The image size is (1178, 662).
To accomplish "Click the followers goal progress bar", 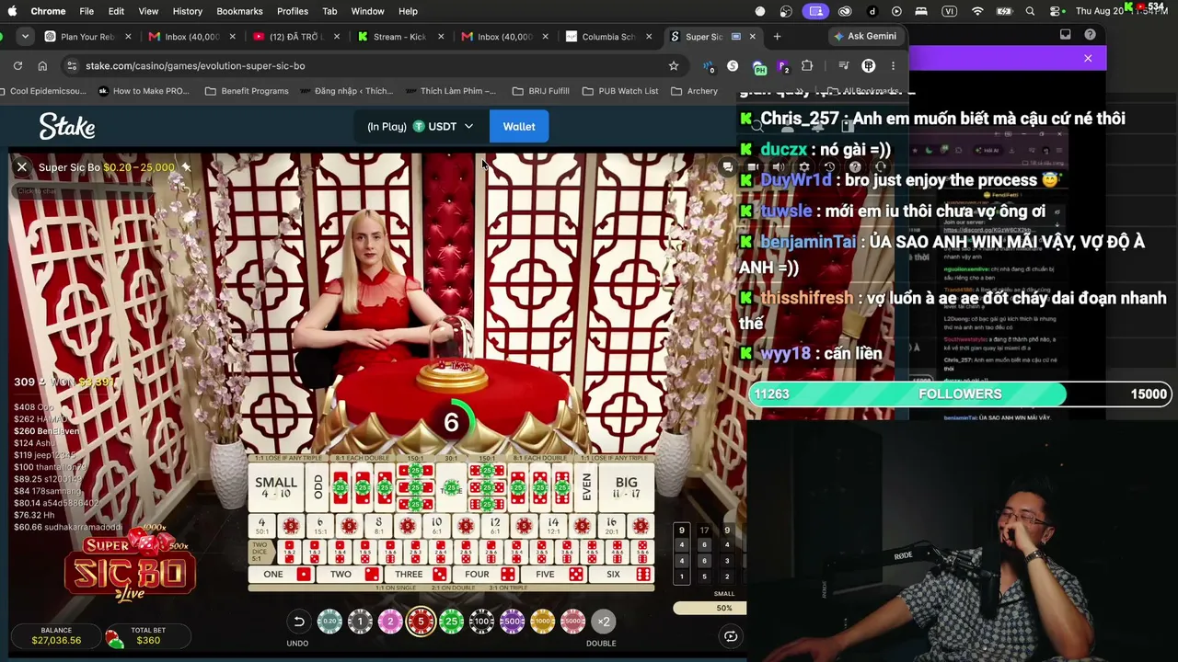I will (x=960, y=394).
